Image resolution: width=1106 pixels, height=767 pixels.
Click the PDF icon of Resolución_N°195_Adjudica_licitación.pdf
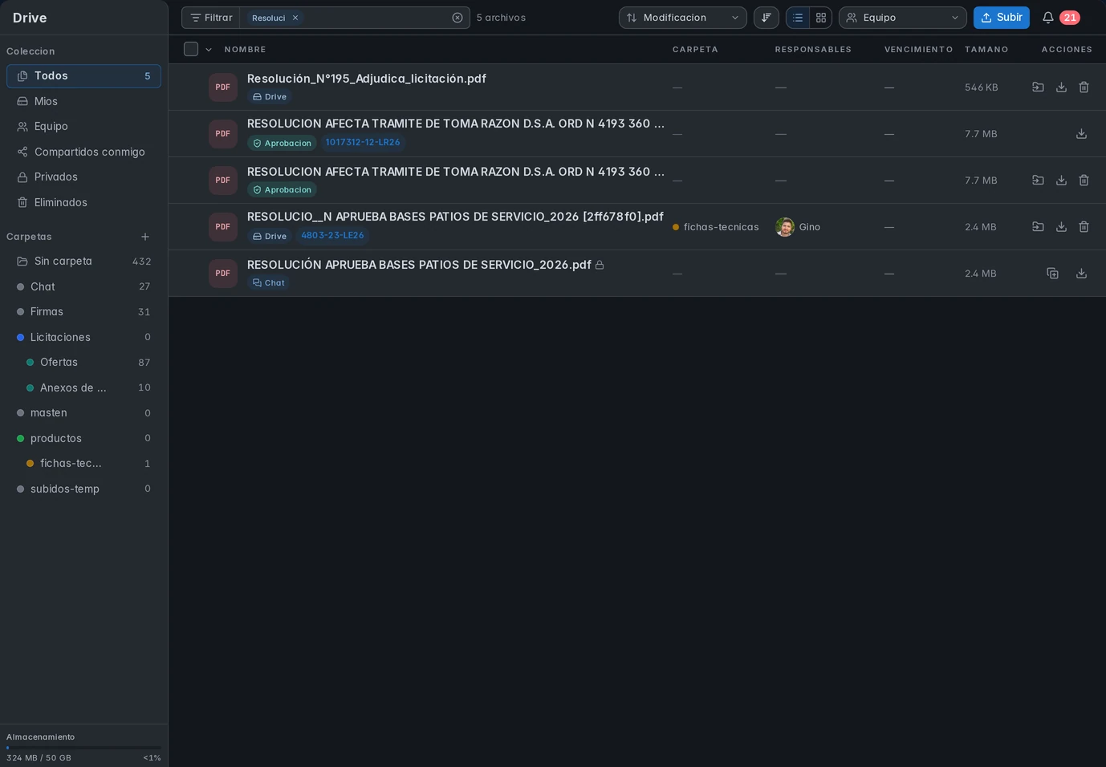(223, 87)
